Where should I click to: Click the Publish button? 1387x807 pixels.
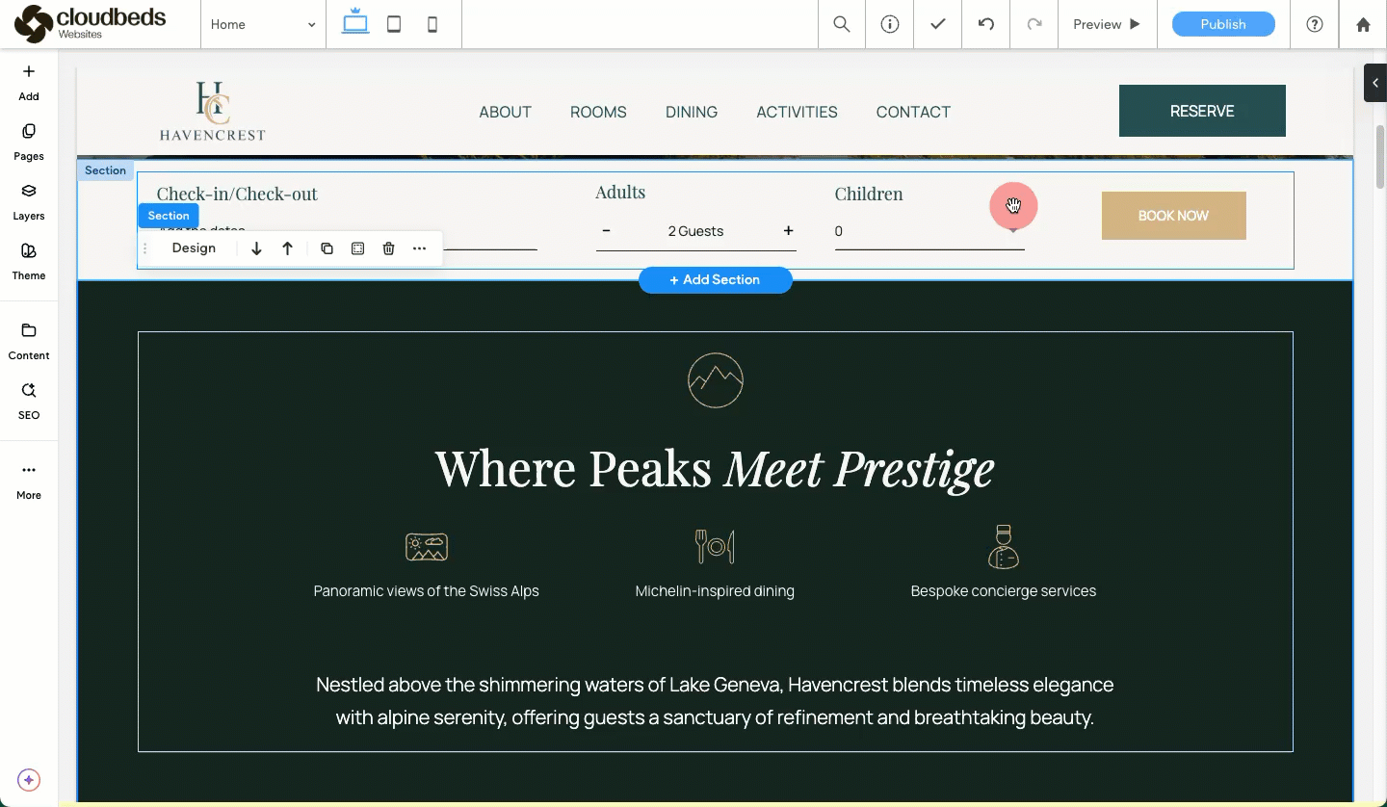[x=1223, y=24]
